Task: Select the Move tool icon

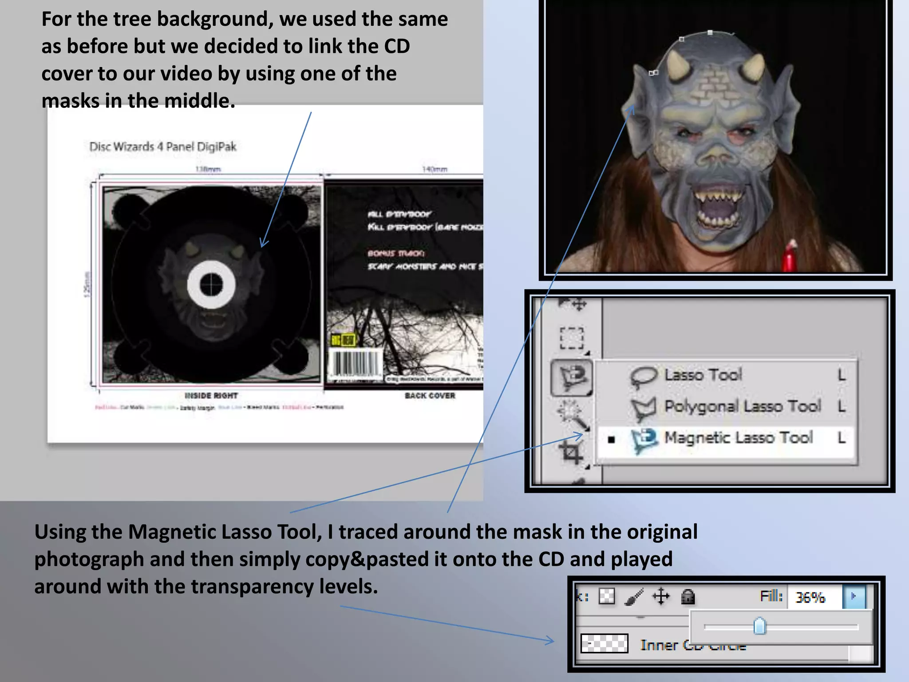Action: 573,304
